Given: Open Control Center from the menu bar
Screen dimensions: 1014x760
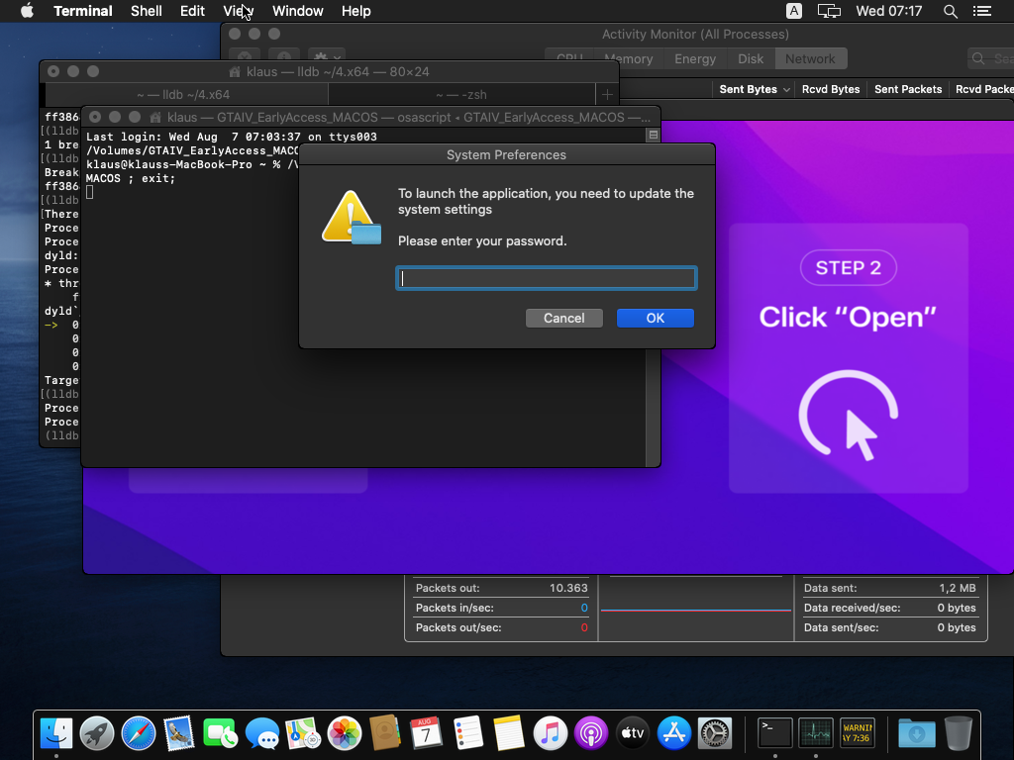Looking at the screenshot, I should [x=981, y=11].
